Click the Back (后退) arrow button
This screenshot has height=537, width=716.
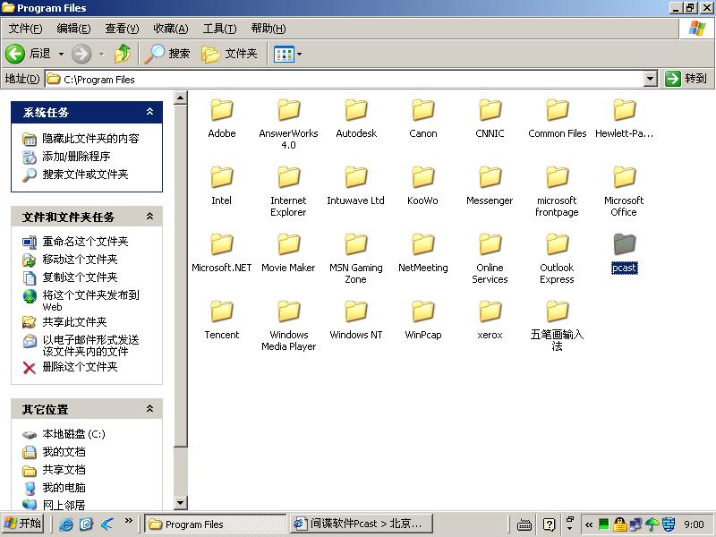[16, 54]
